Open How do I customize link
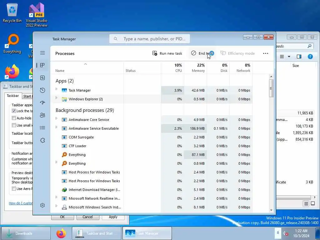The height and width of the screenshot is (240, 320). [21, 203]
